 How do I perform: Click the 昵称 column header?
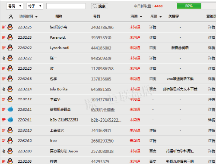59,16
